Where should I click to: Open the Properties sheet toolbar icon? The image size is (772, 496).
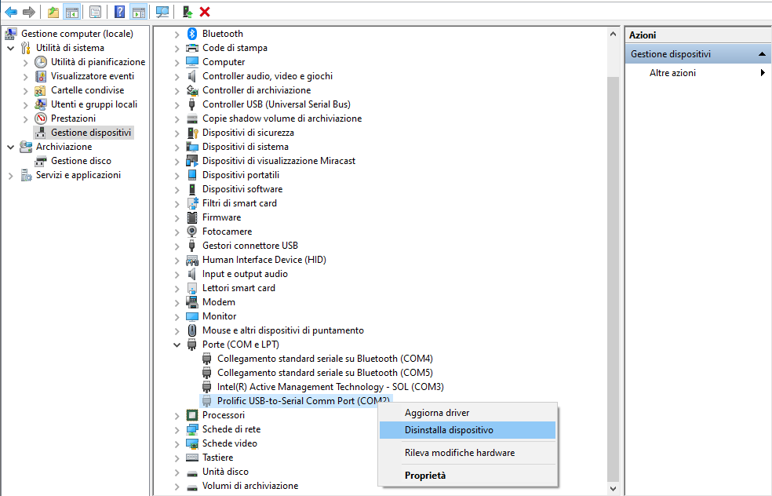click(x=96, y=12)
